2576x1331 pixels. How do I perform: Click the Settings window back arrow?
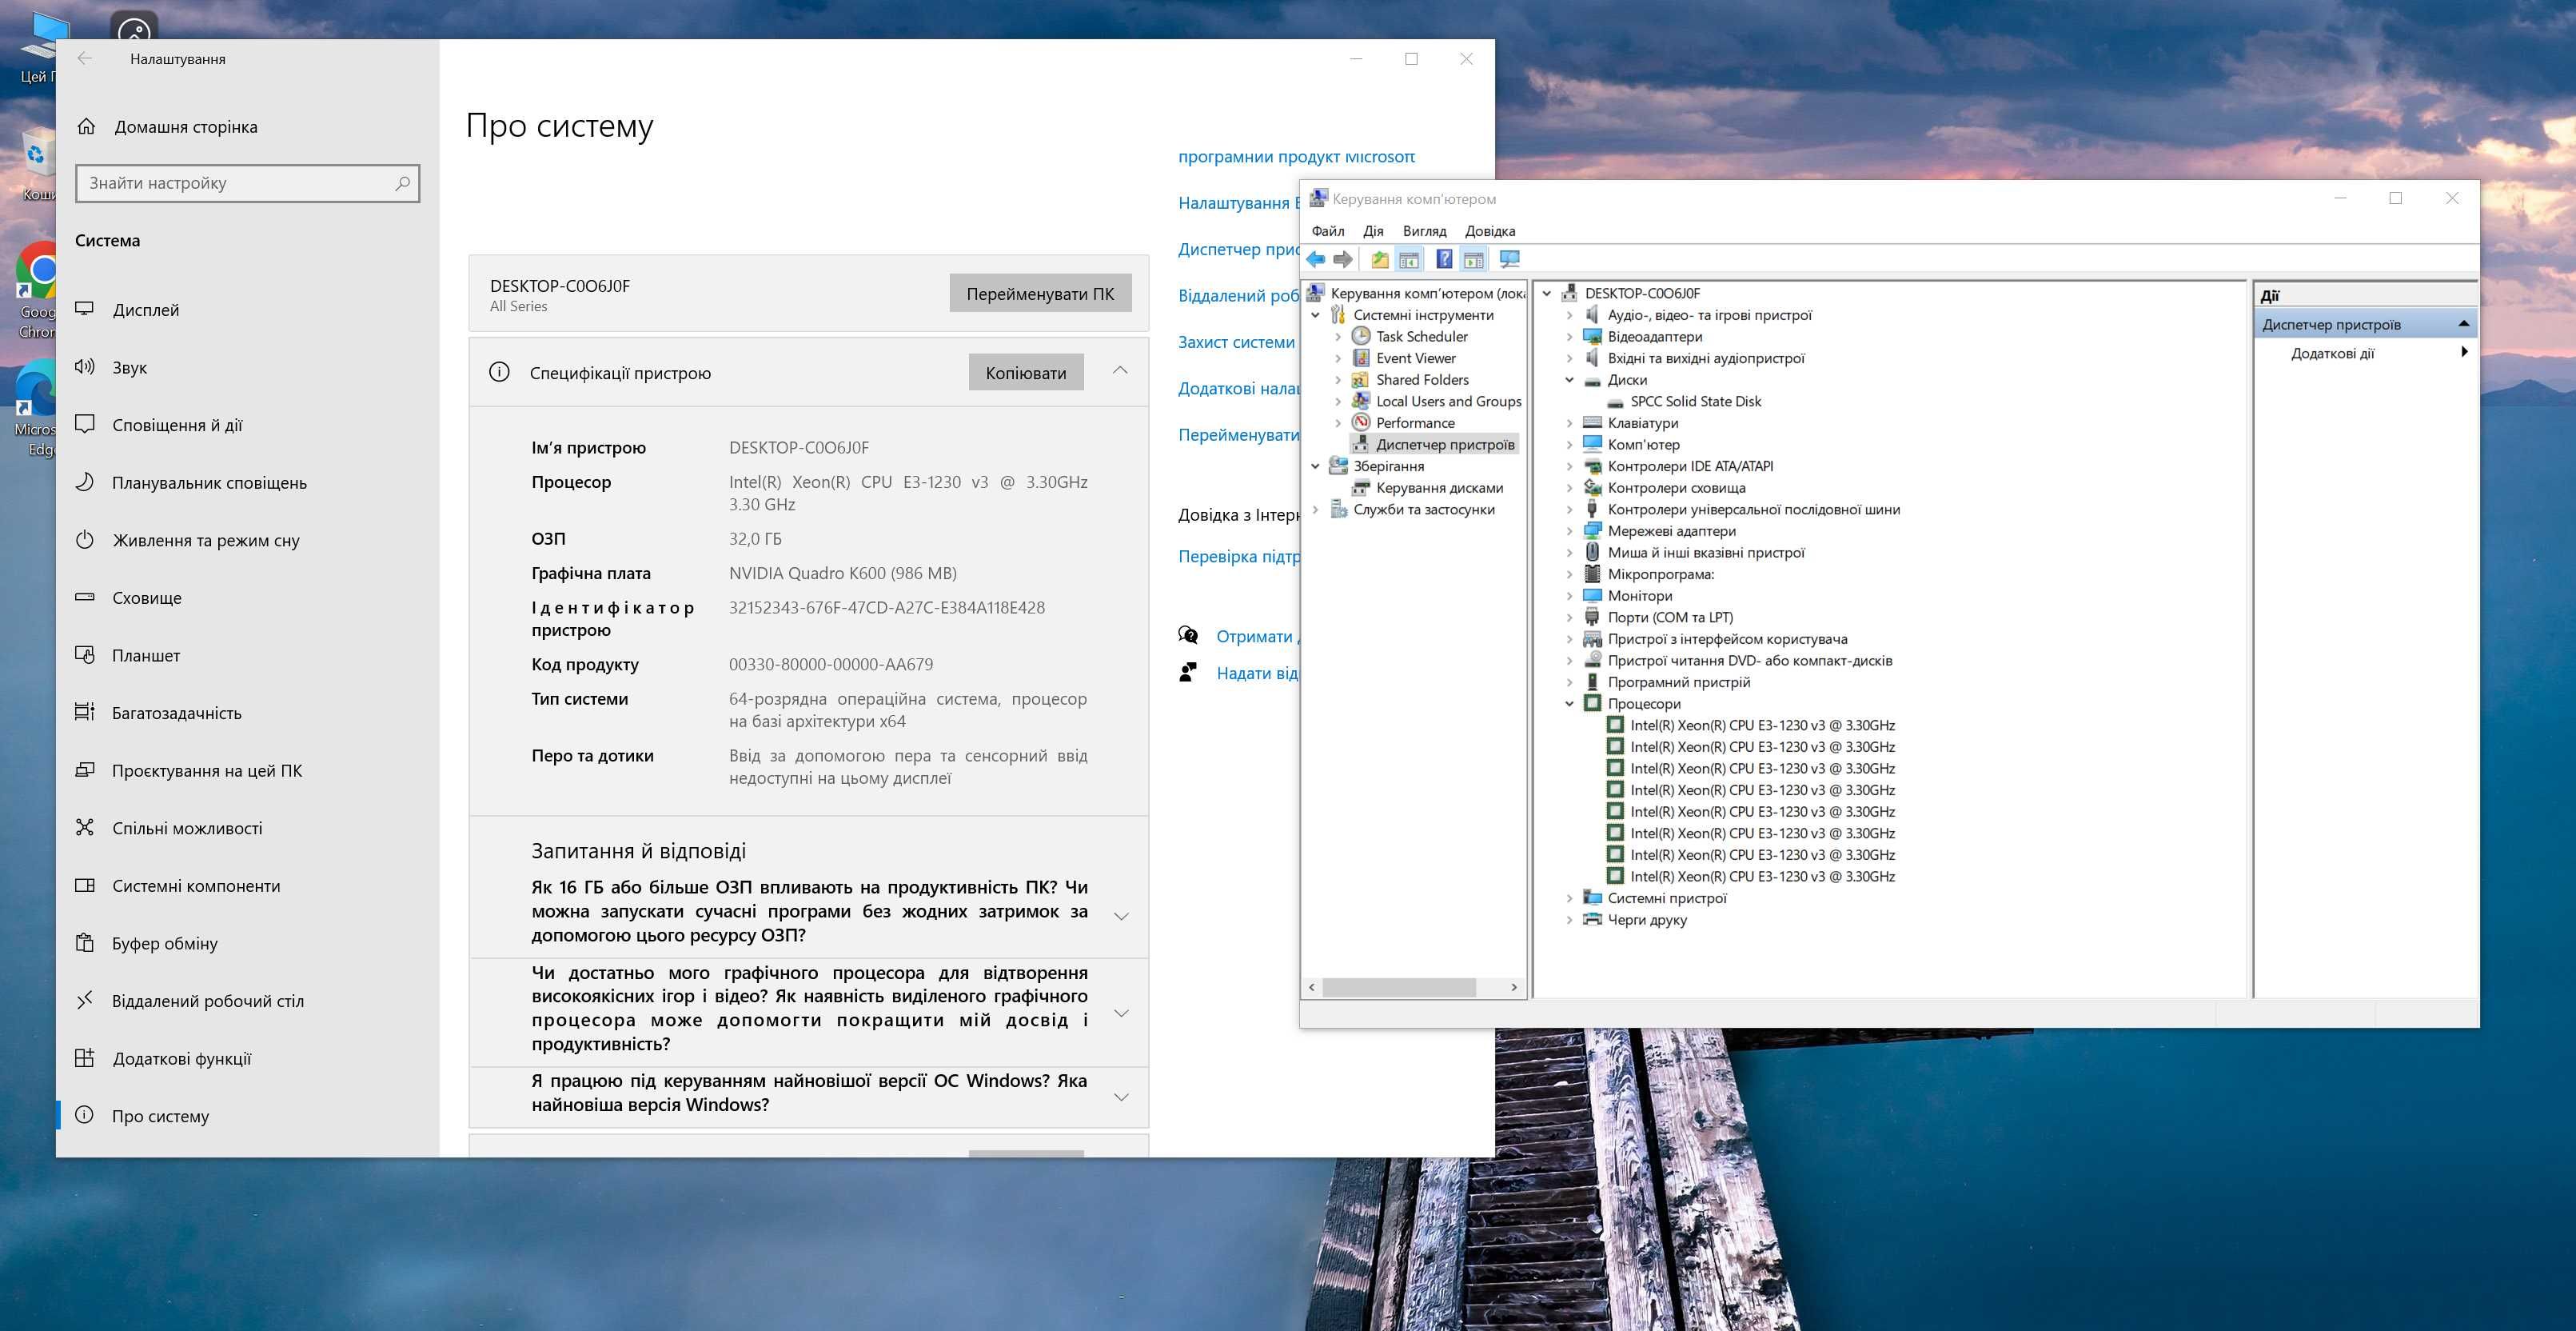[x=85, y=58]
